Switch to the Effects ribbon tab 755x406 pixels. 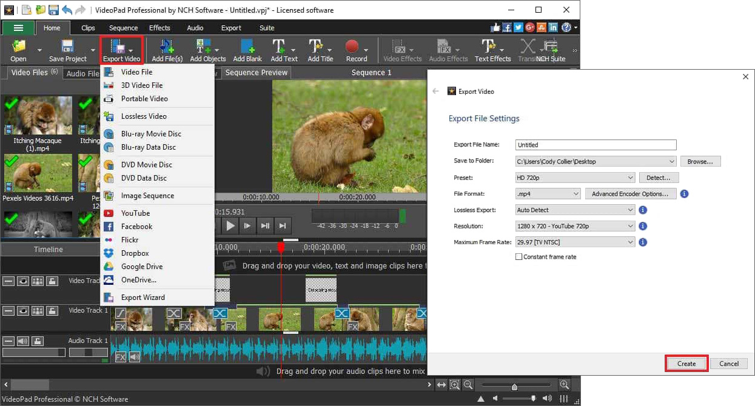(x=159, y=27)
